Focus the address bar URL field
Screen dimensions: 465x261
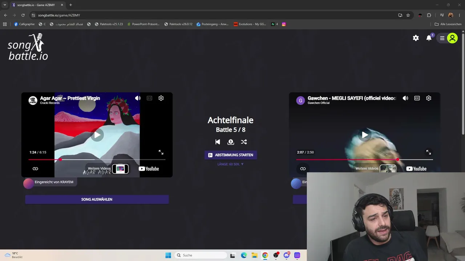point(214,15)
